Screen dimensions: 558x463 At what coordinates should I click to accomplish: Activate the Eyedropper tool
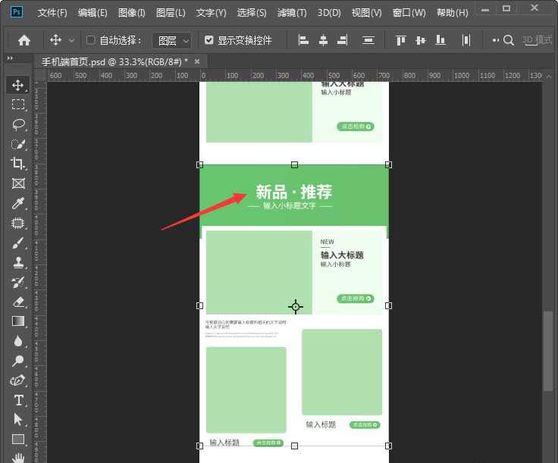[x=18, y=203]
